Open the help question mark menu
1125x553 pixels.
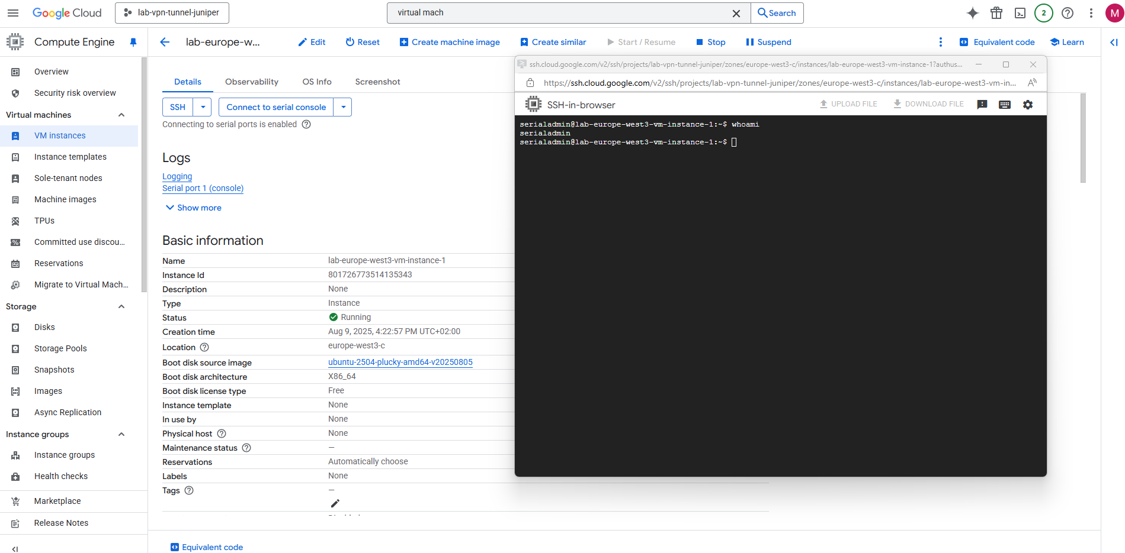(x=1068, y=13)
